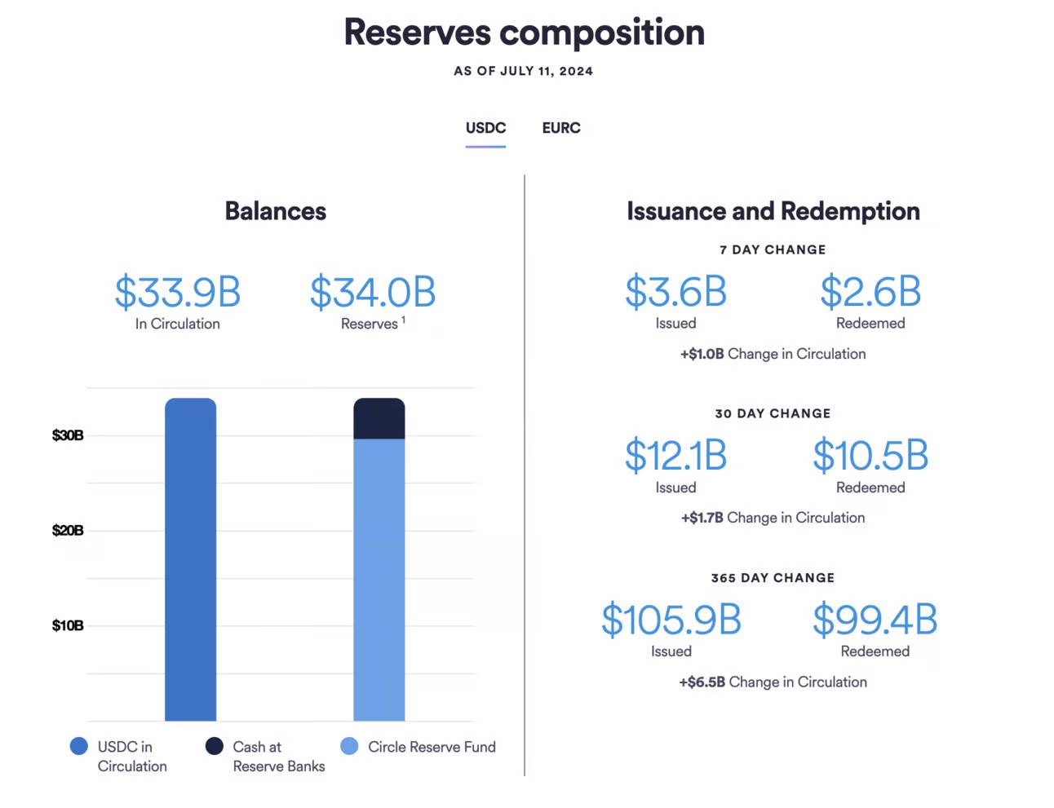Image resolution: width=1054 pixels, height=808 pixels.
Task: Click the Reserves composition heading
Action: pos(524,33)
